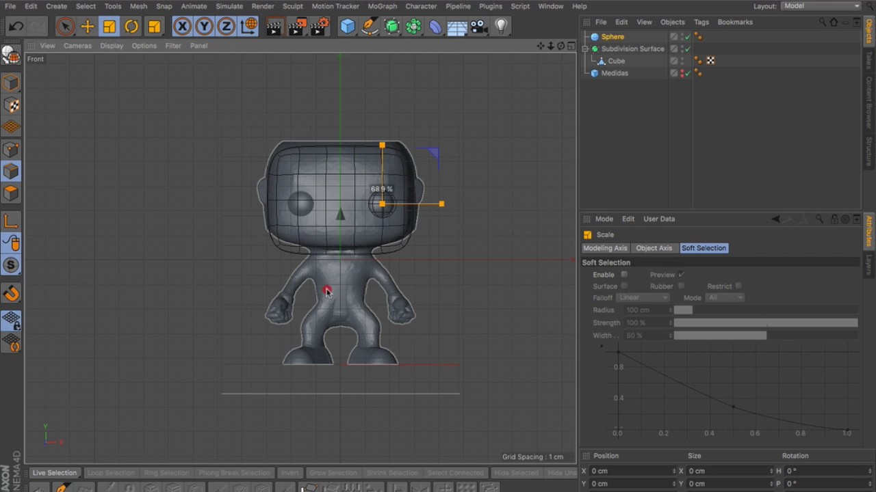876x492 pixels.
Task: Open the MoGraph menu
Action: pos(382,6)
